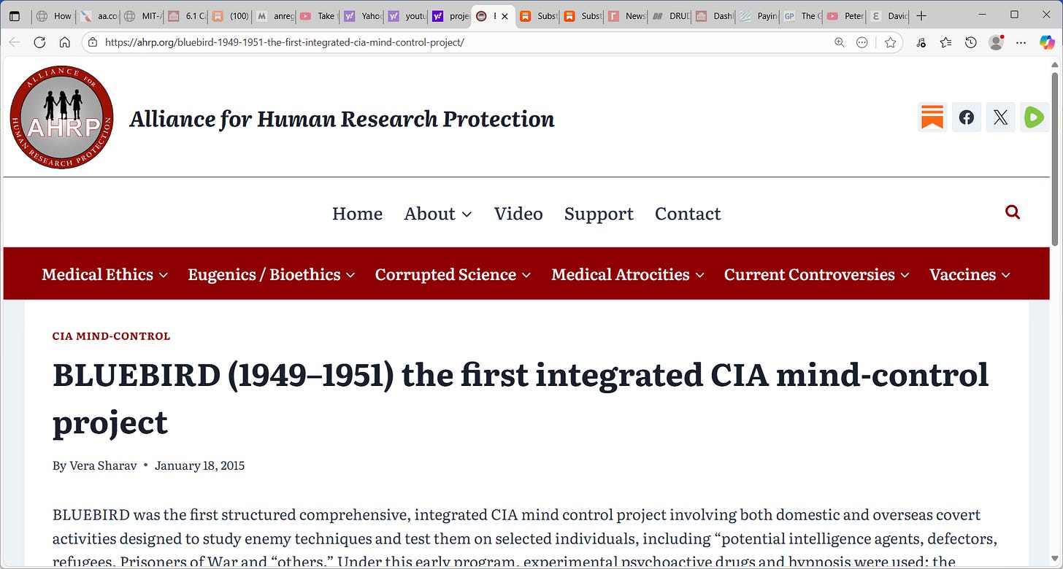Go to the Home navigation link
Viewport: 1063px width, 569px height.
357,214
